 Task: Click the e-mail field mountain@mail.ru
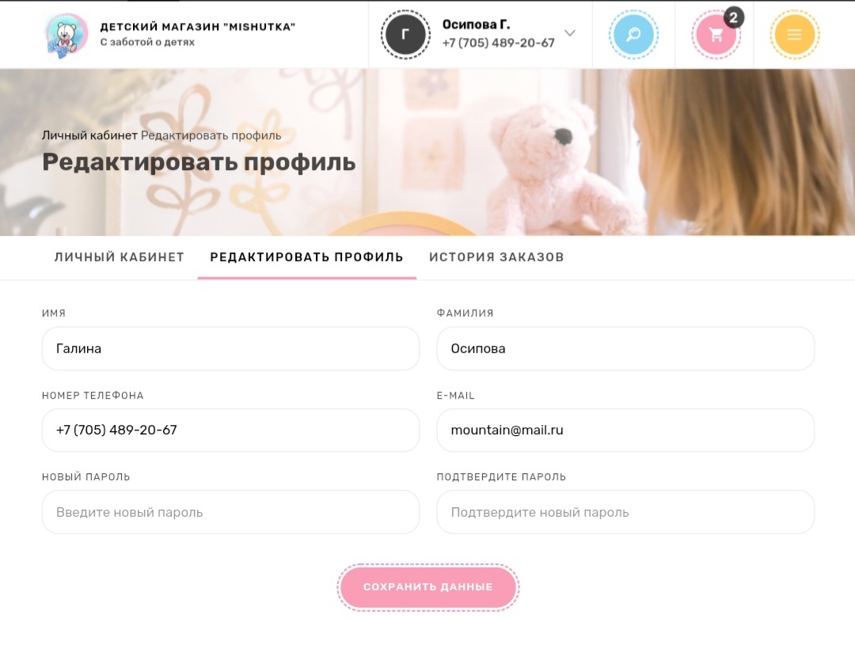pyautogui.click(x=625, y=430)
